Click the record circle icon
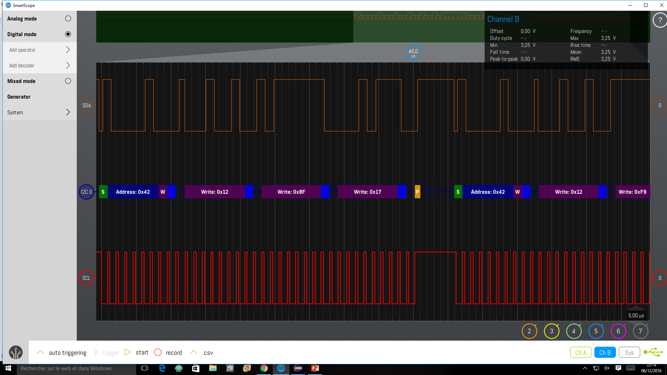The width and height of the screenshot is (667, 375). [158, 352]
